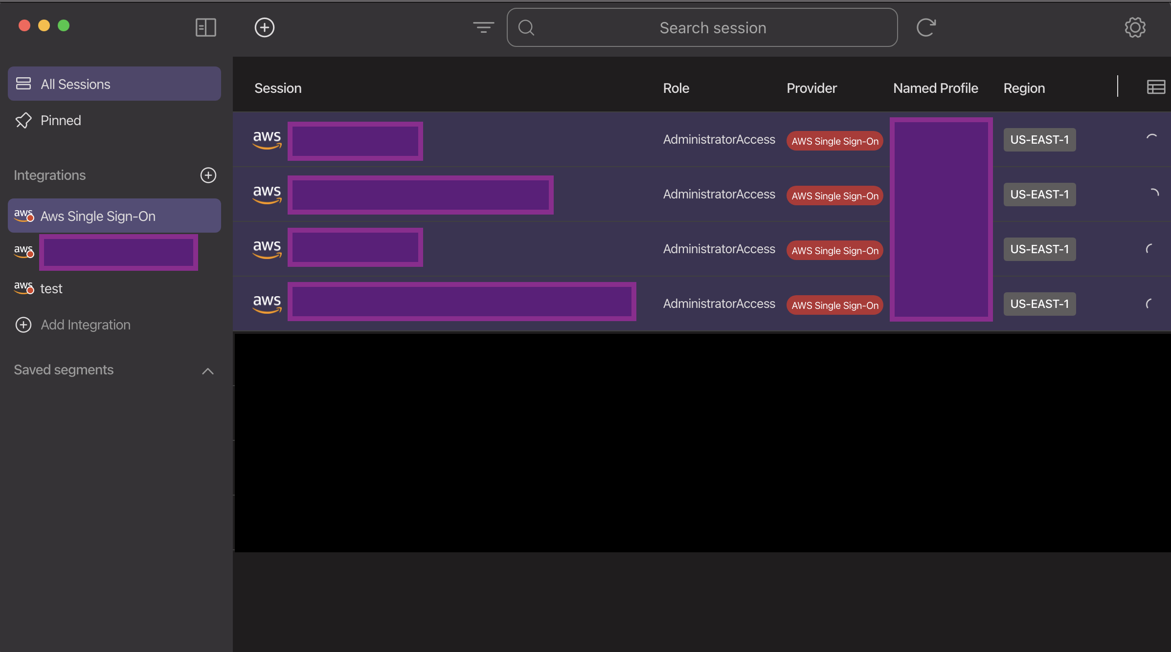Open the Pinned sessions section
Viewport: 1171px width, 652px height.
pos(60,120)
